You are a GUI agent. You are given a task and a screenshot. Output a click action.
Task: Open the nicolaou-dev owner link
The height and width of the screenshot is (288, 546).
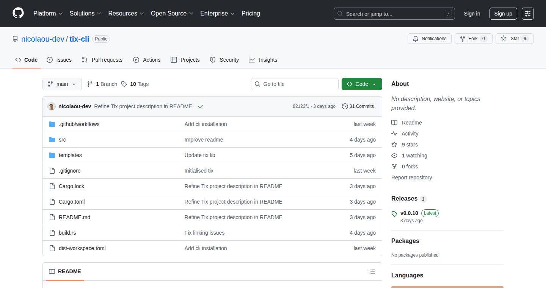[x=43, y=39]
